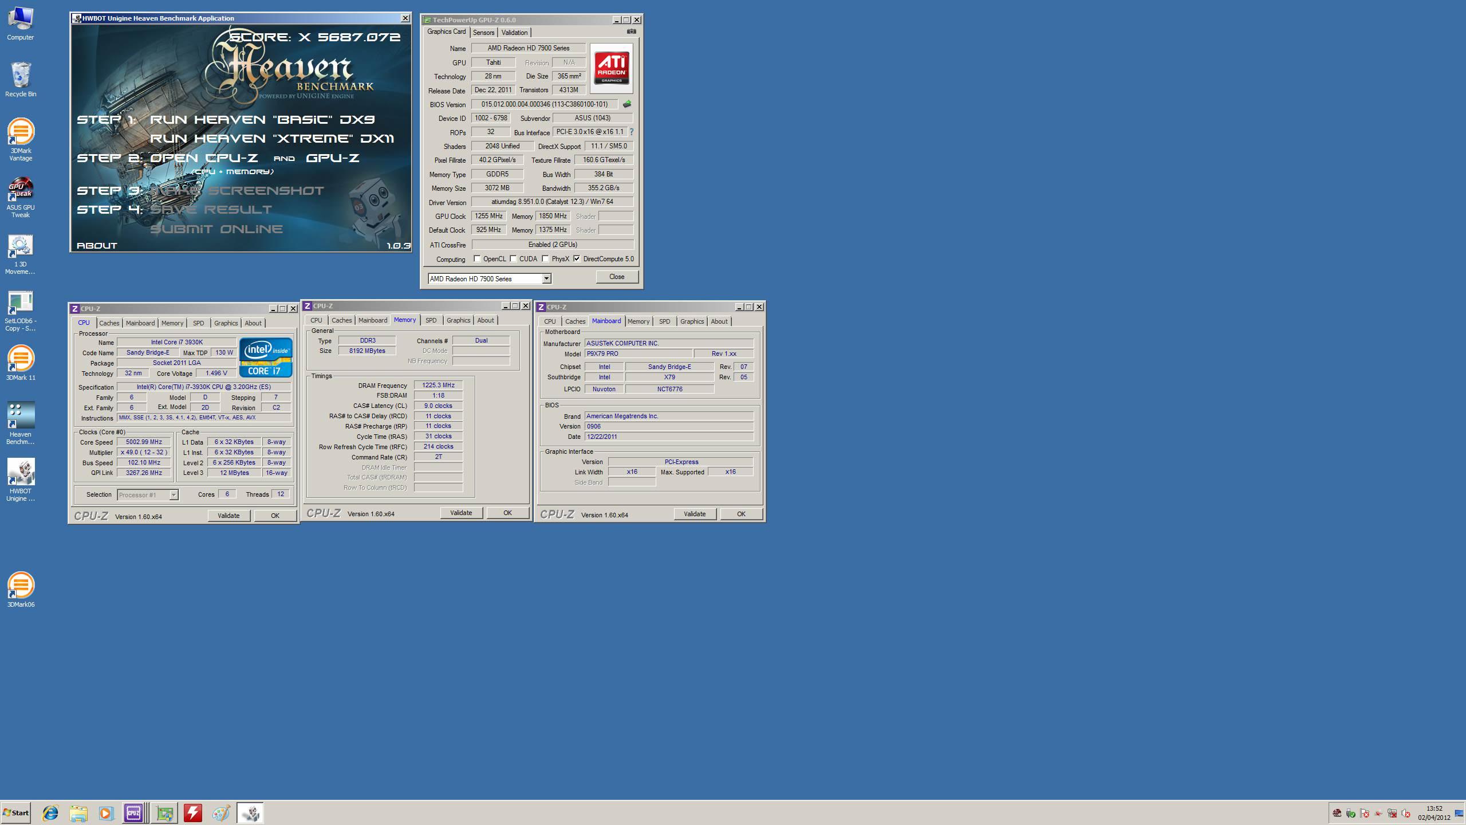Open Mainboard tab in the Memory CPU-Z window
Image resolution: width=1466 pixels, height=825 pixels.
click(373, 320)
